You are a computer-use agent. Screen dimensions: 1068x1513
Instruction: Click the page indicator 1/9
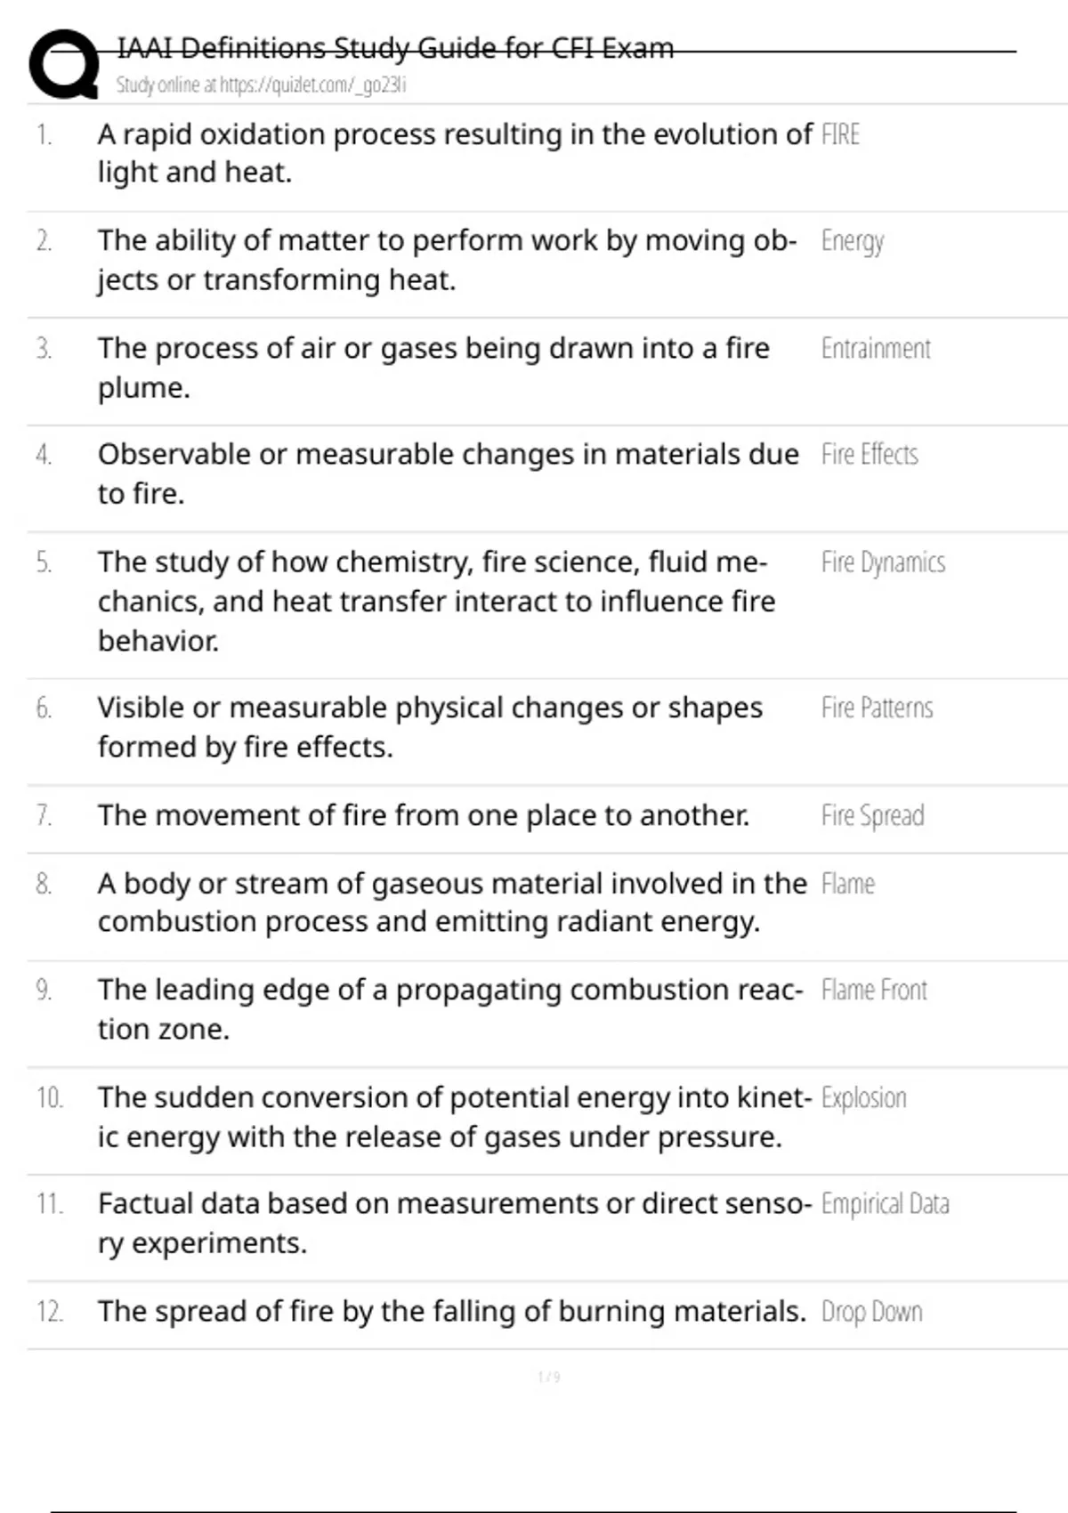549,1377
